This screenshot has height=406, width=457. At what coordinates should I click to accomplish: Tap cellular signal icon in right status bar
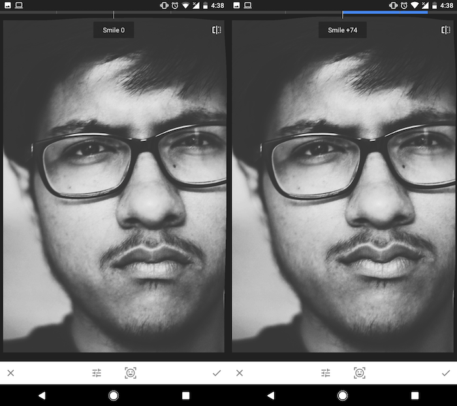coord(425,5)
